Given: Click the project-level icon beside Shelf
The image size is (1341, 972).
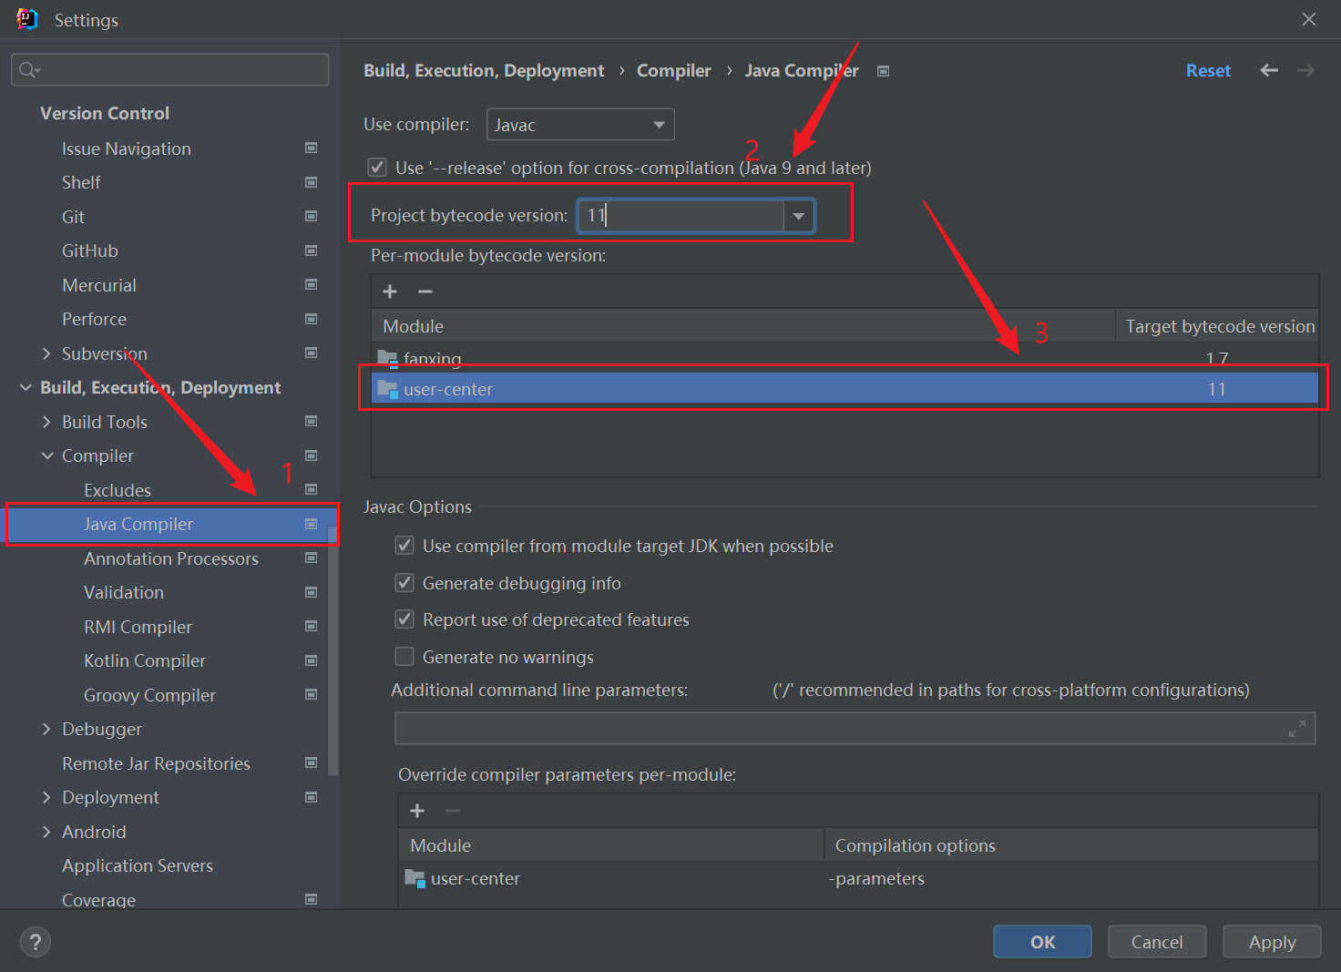Looking at the screenshot, I should [x=311, y=182].
